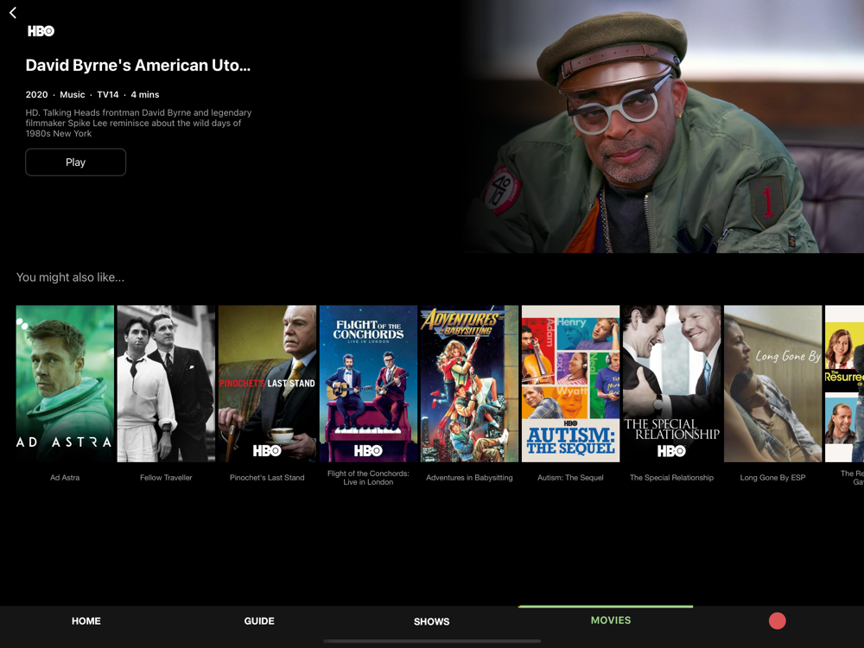Click the HBO logo at top
The image size is (864, 648).
(41, 31)
